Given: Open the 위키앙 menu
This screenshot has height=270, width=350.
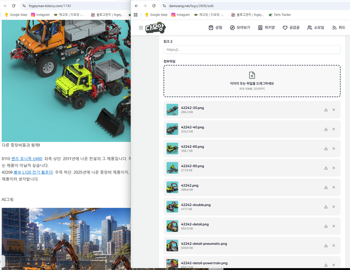Looking at the screenshot, I should pos(266,28).
